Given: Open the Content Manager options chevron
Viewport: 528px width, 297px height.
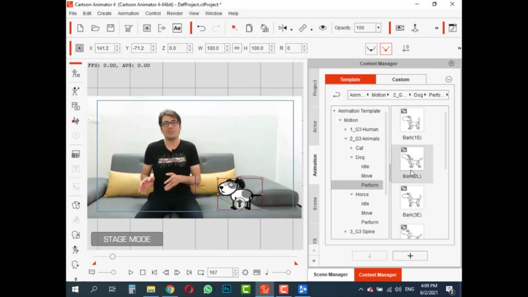Looking at the screenshot, I should (x=449, y=79).
